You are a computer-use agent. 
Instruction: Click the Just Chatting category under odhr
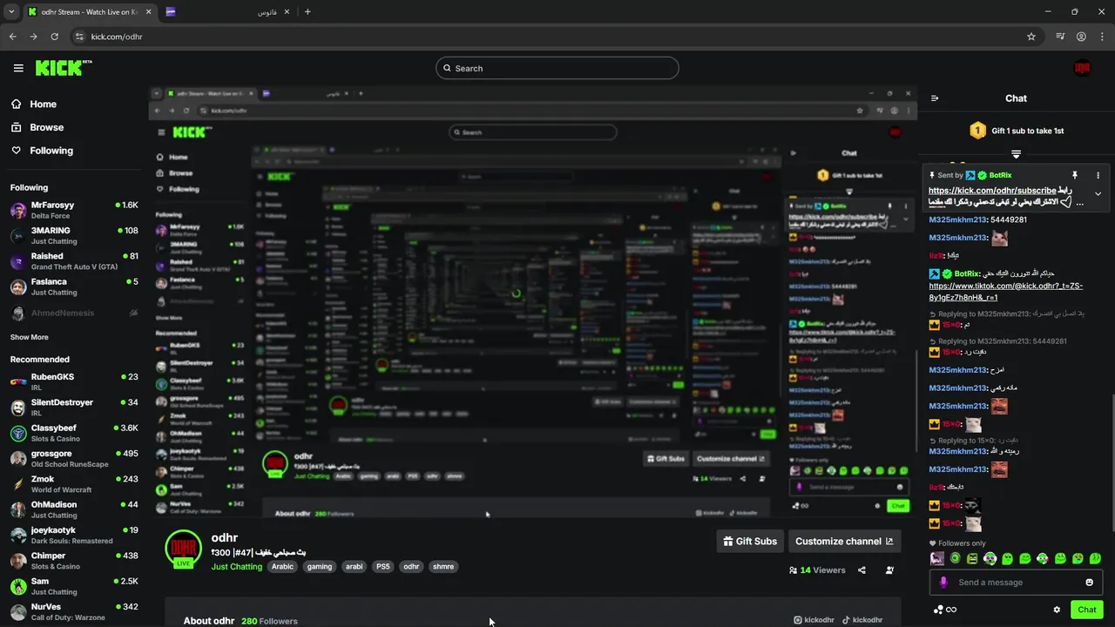tap(236, 567)
